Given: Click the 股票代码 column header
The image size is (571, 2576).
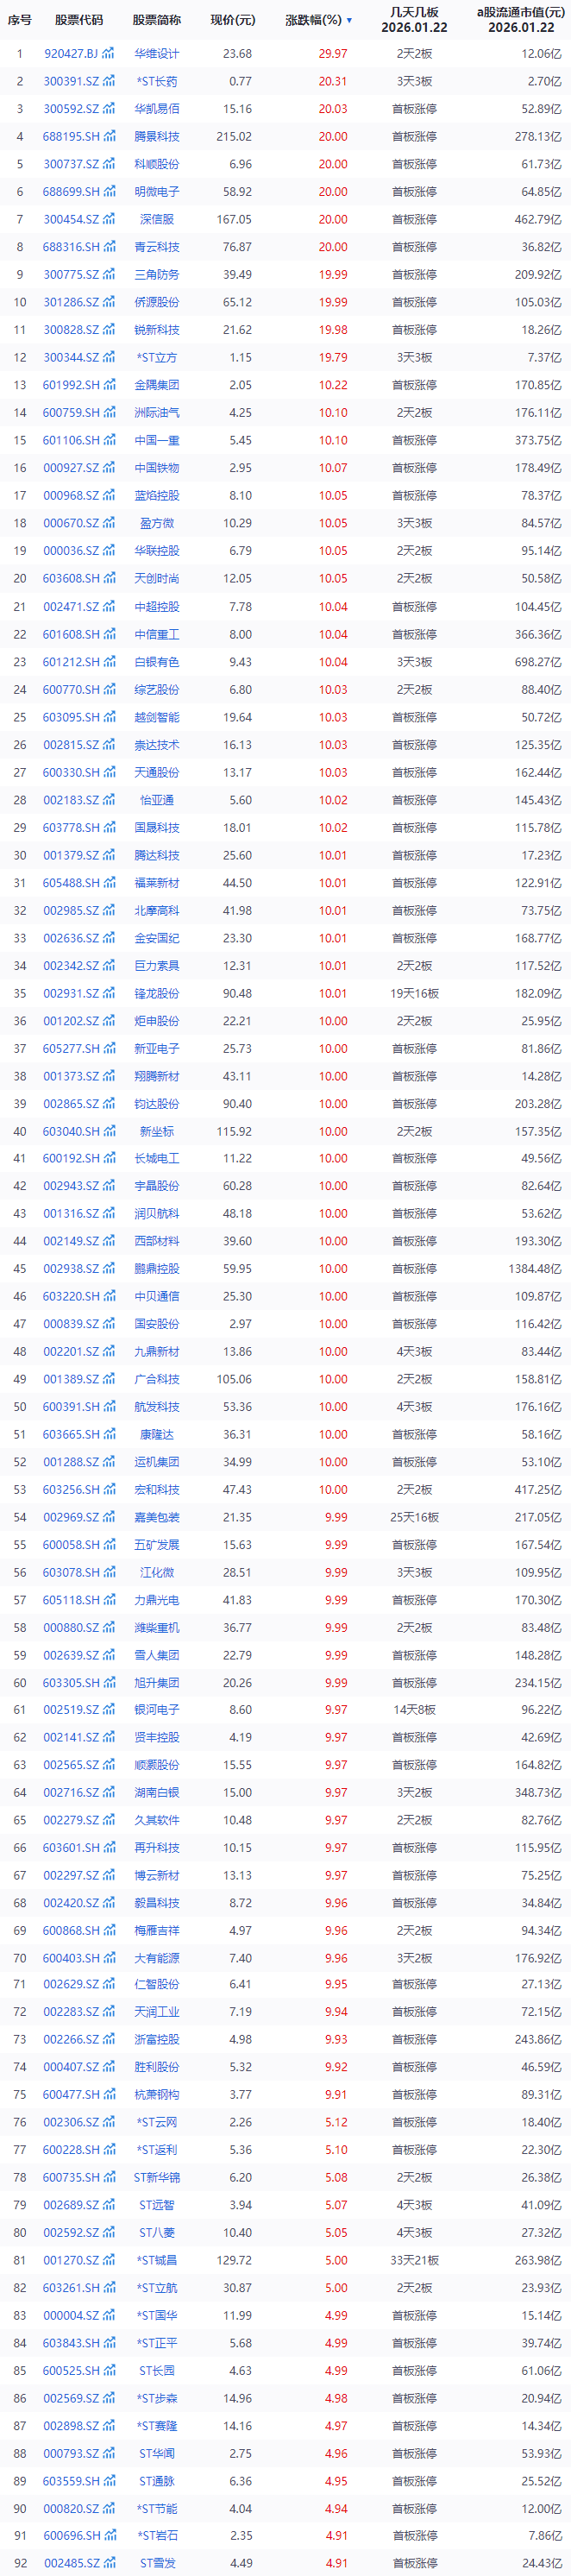Looking at the screenshot, I should tap(79, 20).
